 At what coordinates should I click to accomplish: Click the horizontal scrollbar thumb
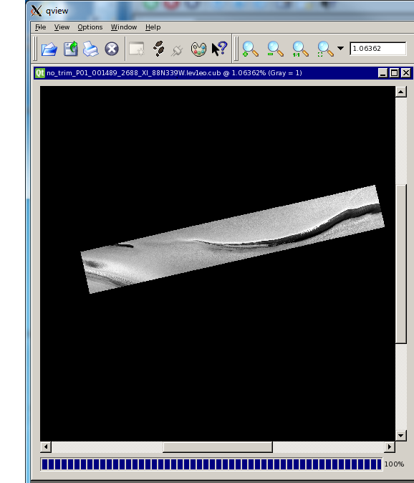(218, 447)
